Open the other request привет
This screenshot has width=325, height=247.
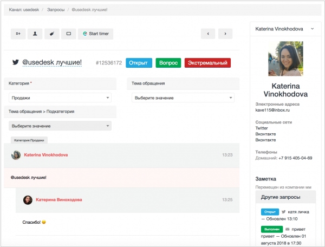(298, 229)
